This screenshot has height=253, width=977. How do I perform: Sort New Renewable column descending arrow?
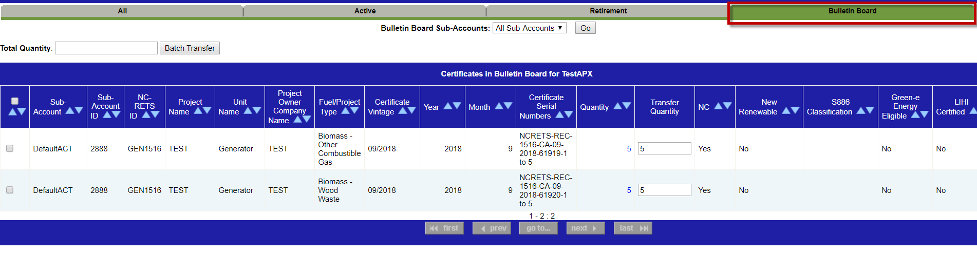[795, 110]
